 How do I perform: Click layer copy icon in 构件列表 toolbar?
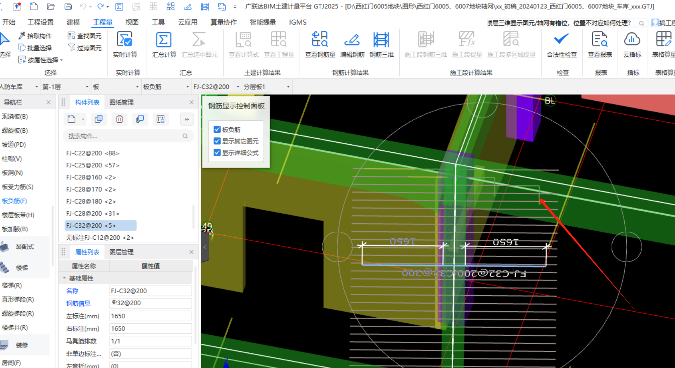tap(140, 119)
